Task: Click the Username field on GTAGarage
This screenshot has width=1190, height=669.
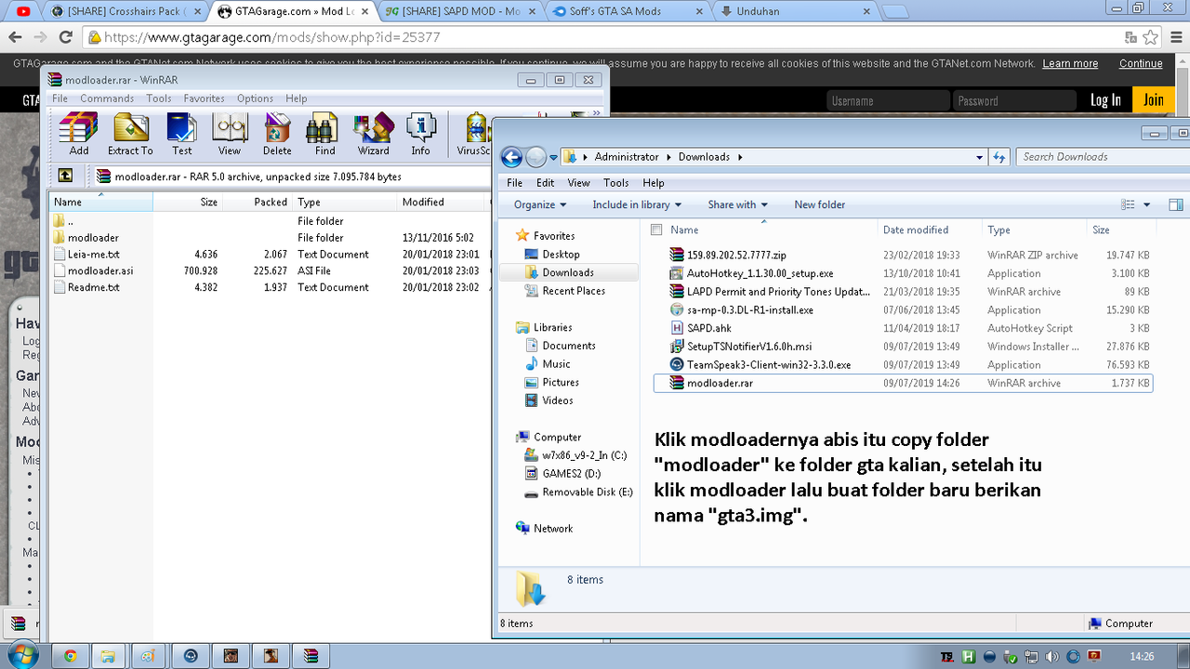Action: (x=887, y=100)
